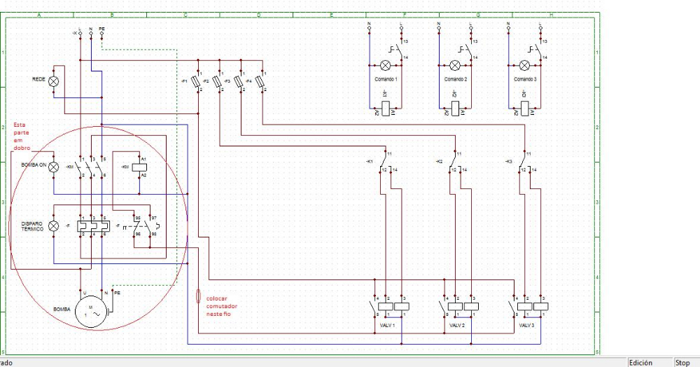Select the REDE indicator lamp symbol

(x=52, y=81)
